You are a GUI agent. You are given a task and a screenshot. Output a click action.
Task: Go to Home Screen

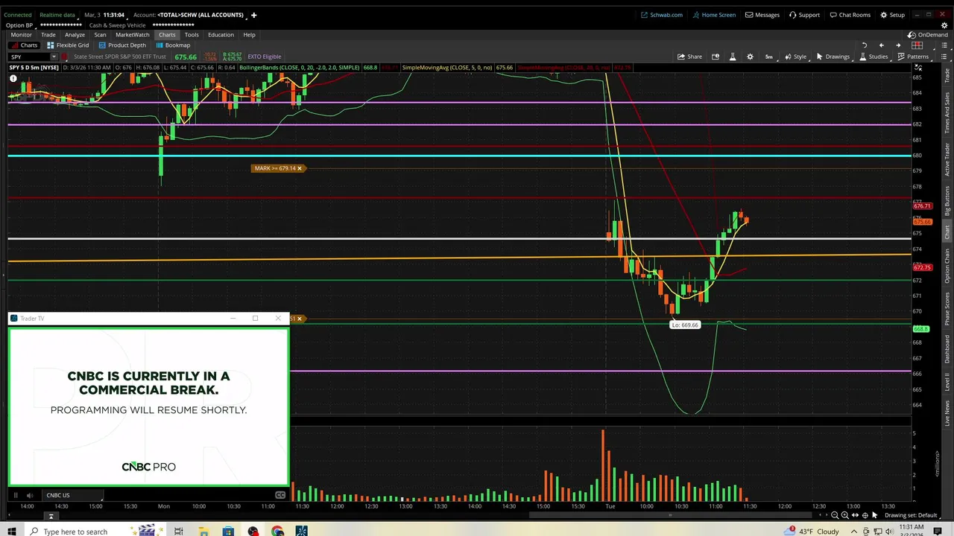pos(714,15)
